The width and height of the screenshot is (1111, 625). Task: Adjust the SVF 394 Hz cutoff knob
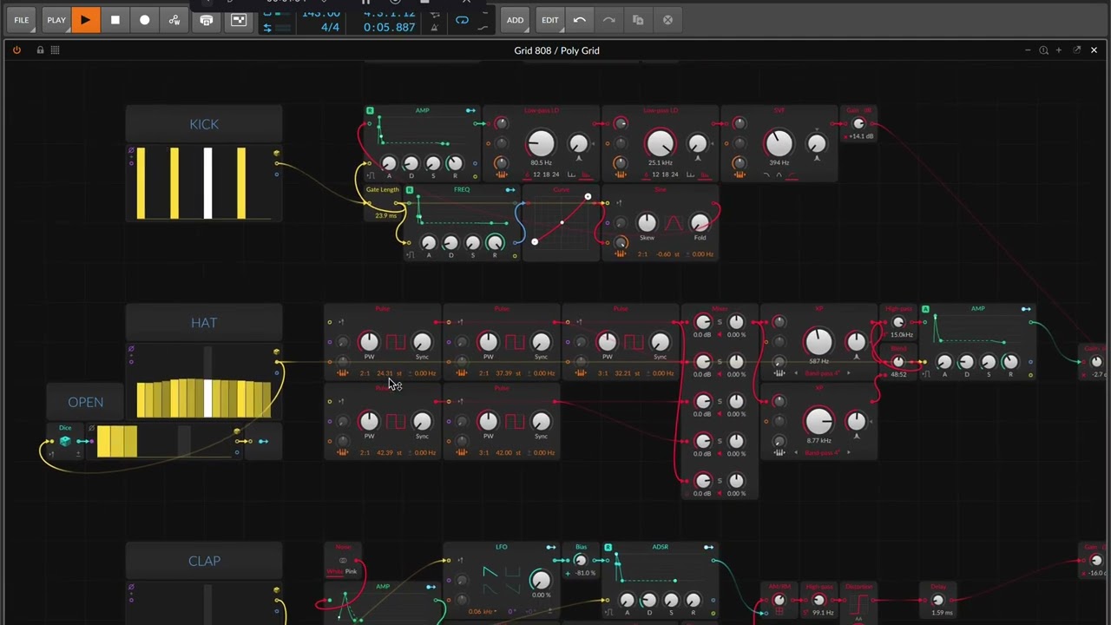pos(779,143)
